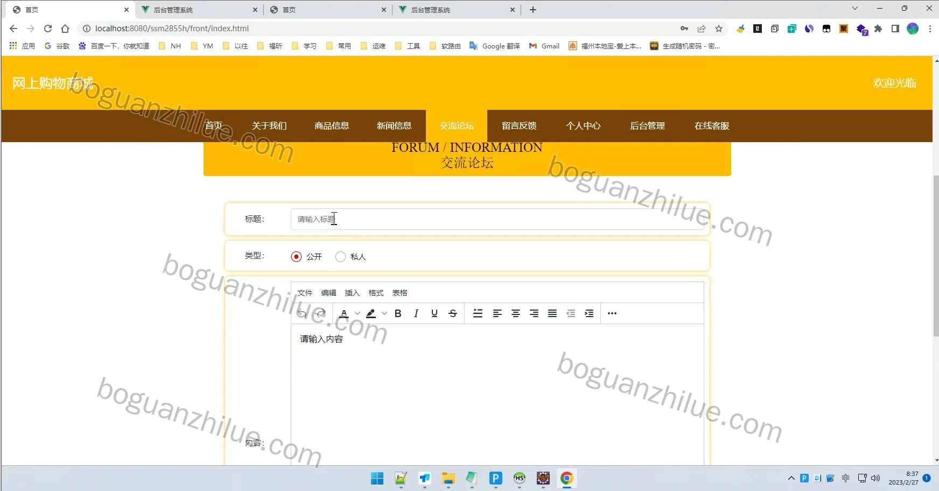Click the page vertical scrollbar thumb
The image size is (939, 491).
(x=936, y=256)
